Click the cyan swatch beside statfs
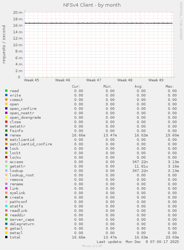The width and height of the screenshot is (184, 250). tap(6, 206)
